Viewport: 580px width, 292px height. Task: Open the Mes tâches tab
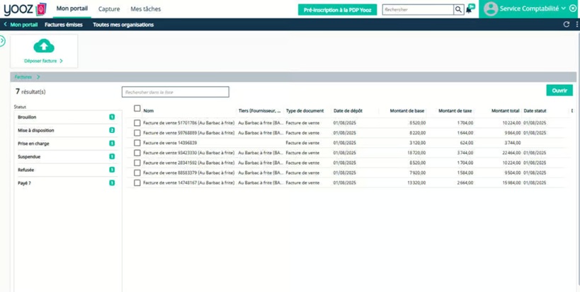(145, 9)
